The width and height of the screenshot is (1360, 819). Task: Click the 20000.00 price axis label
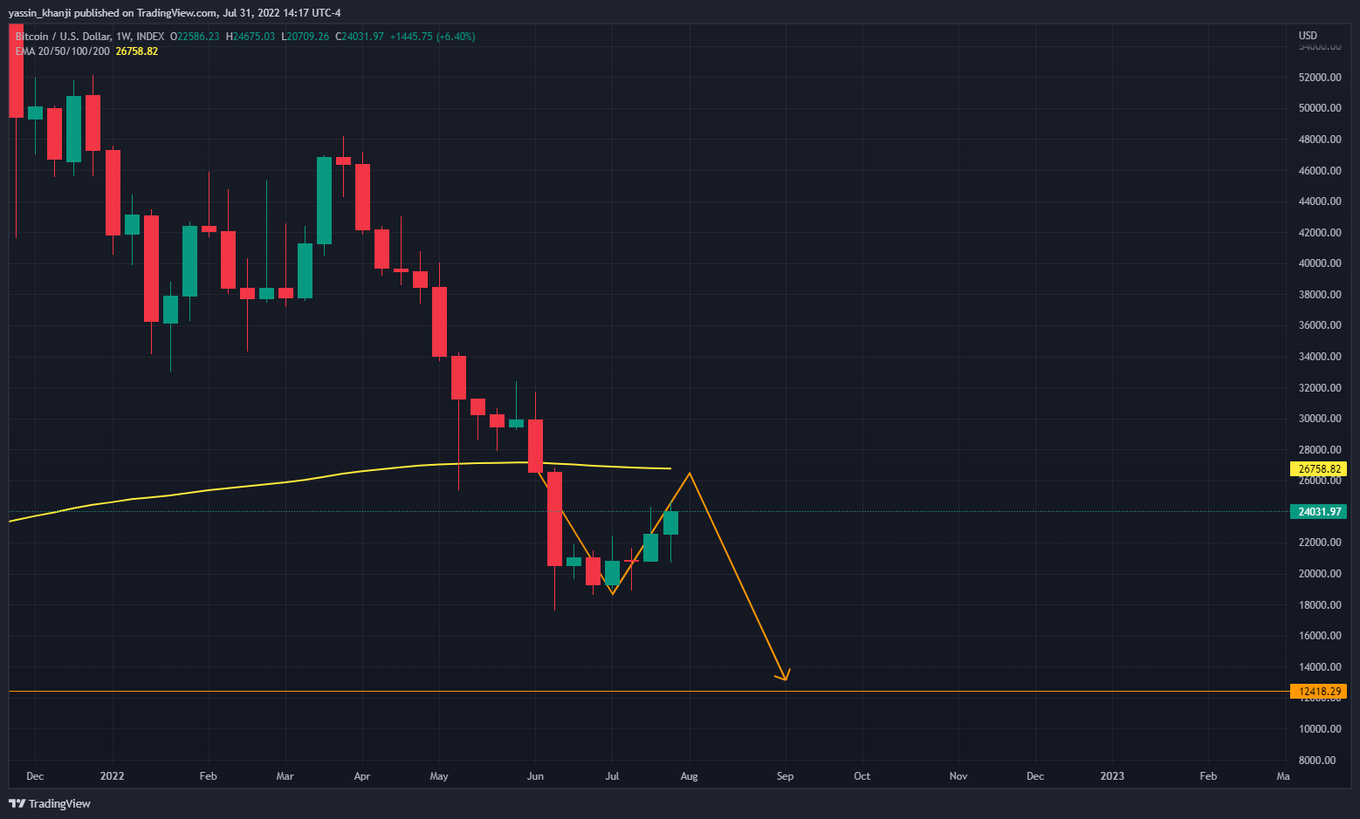pyautogui.click(x=1320, y=574)
